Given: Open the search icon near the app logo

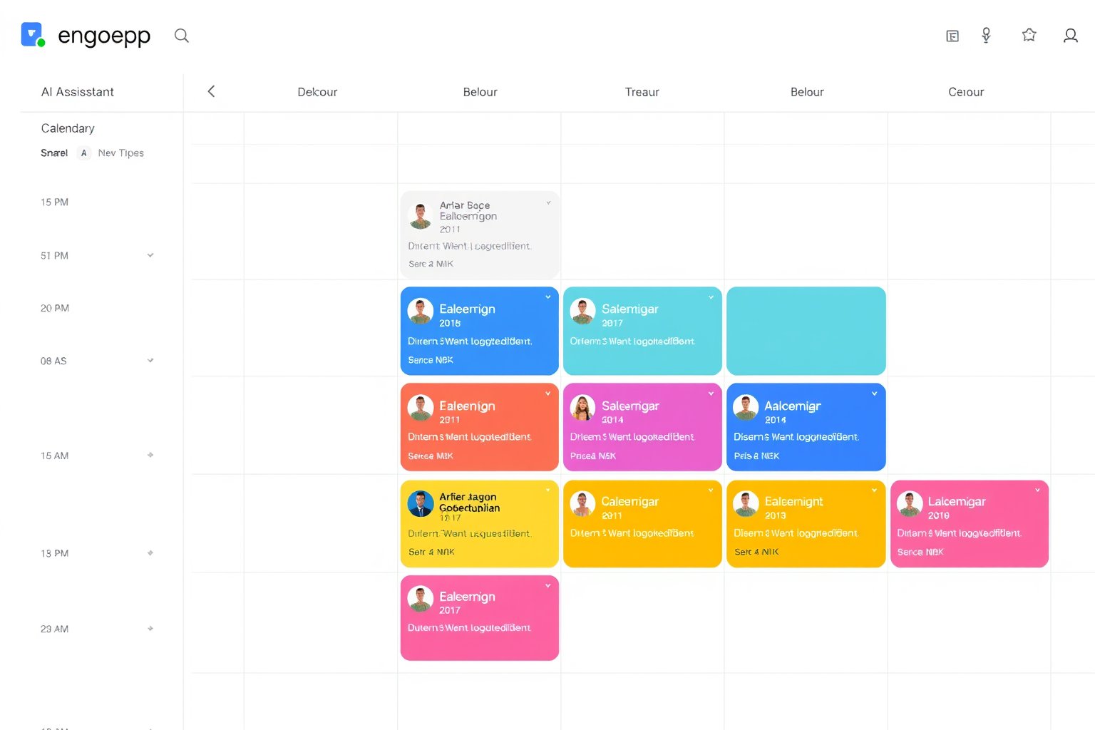Looking at the screenshot, I should click(182, 35).
